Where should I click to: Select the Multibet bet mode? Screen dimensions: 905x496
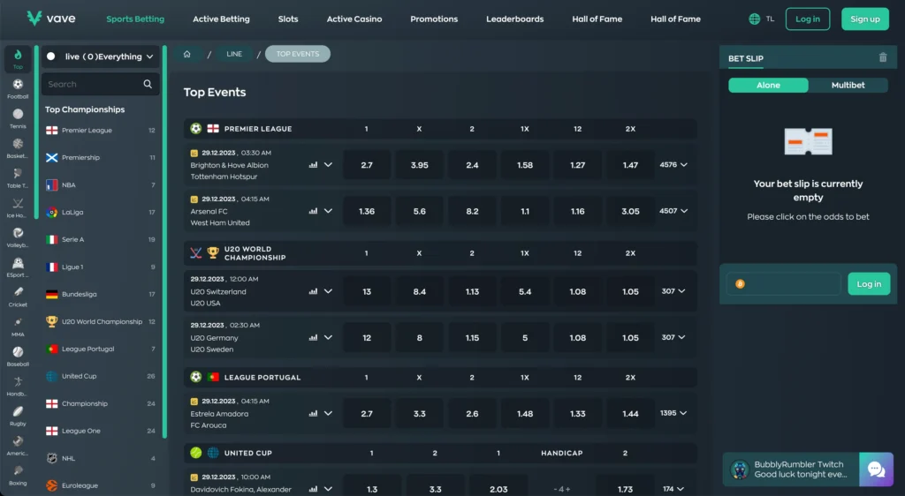(x=848, y=86)
